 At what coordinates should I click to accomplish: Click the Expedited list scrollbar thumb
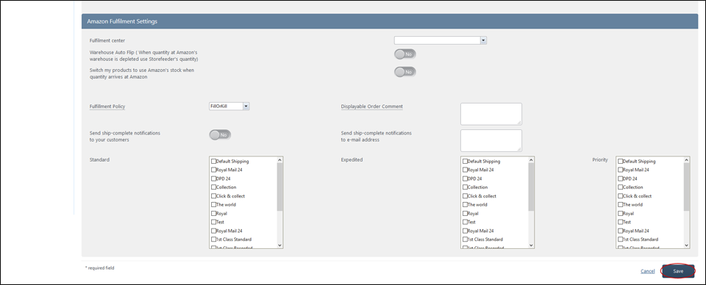[531, 187]
